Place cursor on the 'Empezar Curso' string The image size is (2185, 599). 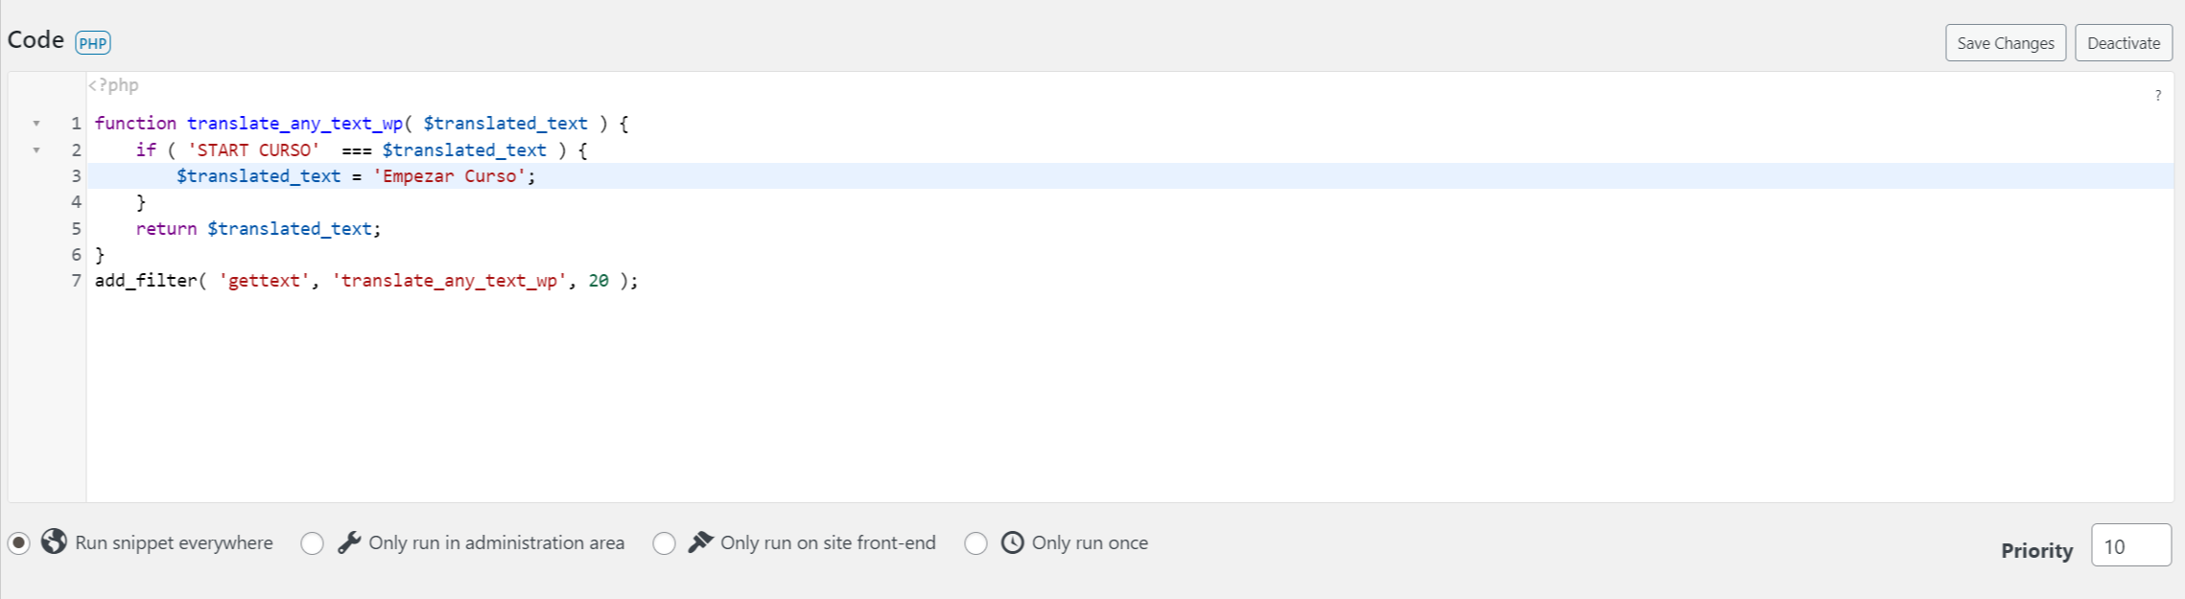tap(449, 176)
